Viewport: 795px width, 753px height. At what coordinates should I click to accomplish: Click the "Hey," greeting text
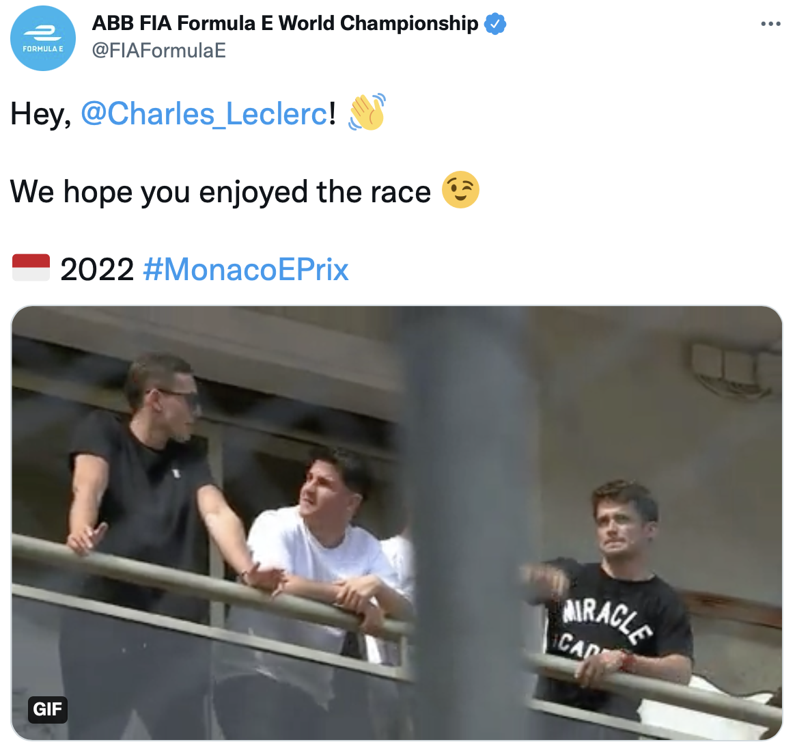pyautogui.click(x=40, y=114)
